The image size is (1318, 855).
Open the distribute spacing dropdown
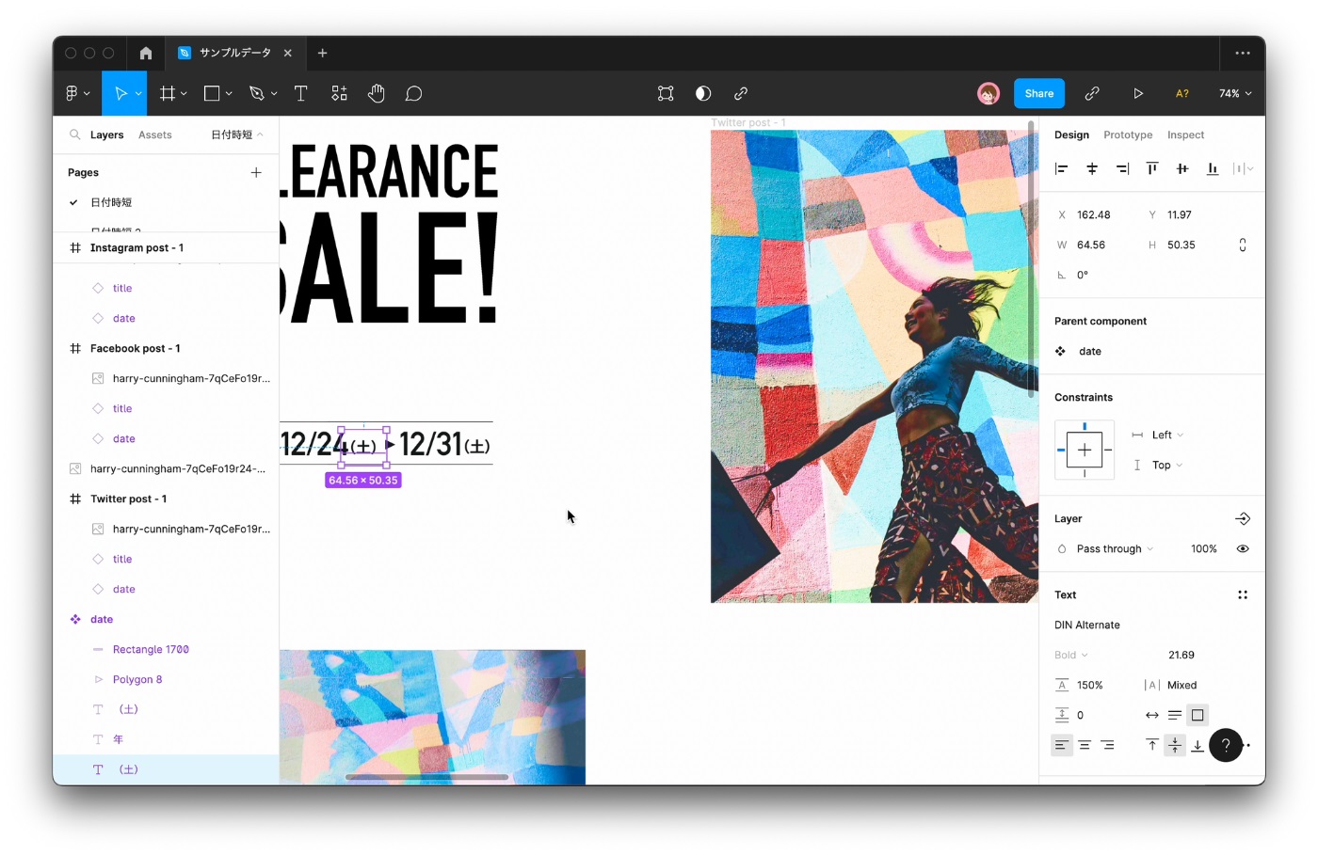tap(1244, 168)
